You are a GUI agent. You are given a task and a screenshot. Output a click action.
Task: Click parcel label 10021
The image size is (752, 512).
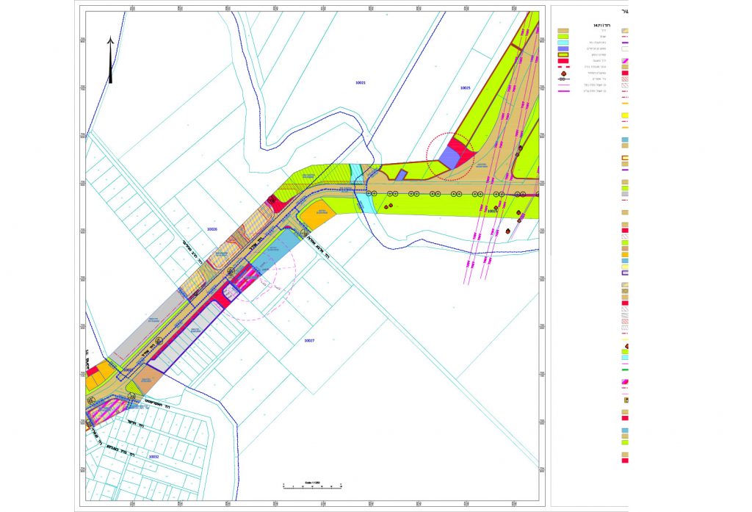point(360,82)
